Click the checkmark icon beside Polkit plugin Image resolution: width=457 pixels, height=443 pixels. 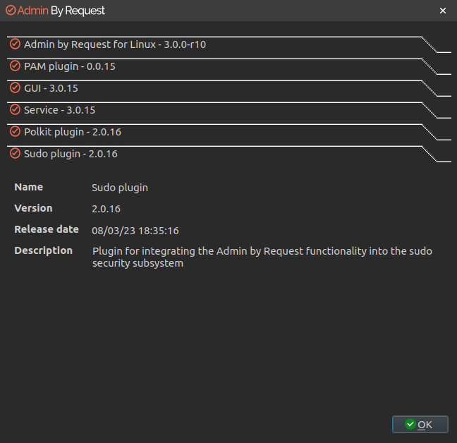15,131
